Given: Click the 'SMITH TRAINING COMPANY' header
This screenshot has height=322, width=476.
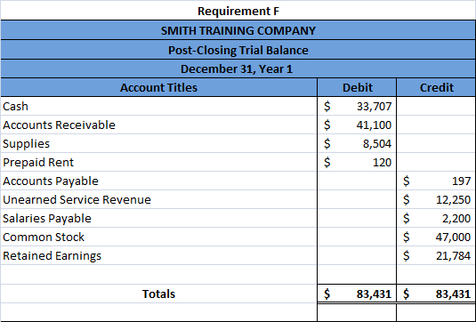Looking at the screenshot, I should tap(238, 30).
